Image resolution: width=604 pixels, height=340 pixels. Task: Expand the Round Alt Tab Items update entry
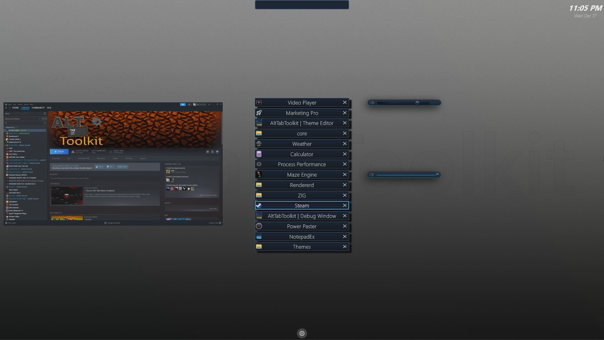(85, 191)
